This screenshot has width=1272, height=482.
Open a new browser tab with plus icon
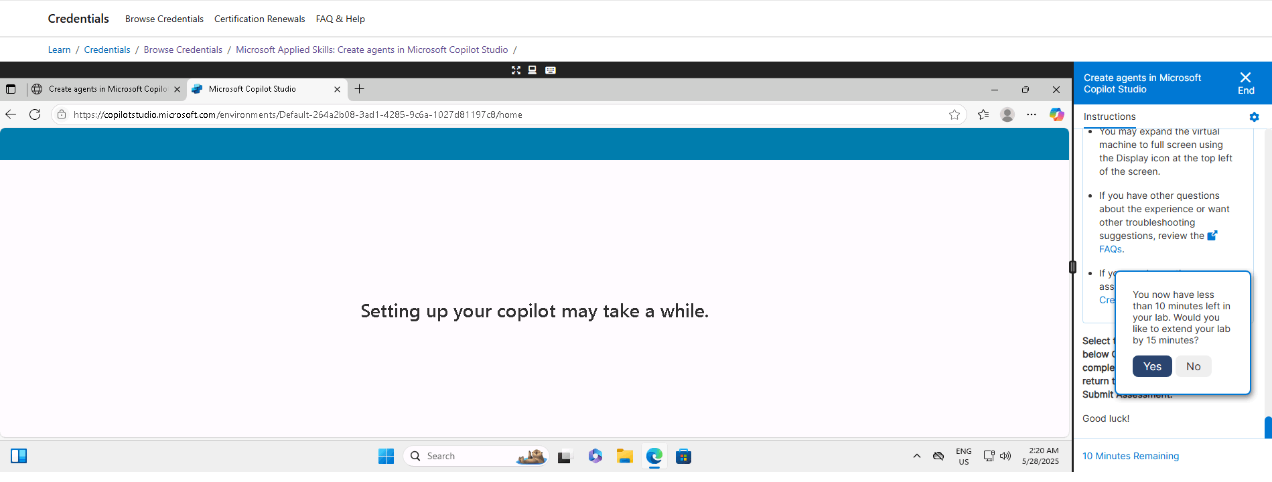pyautogui.click(x=360, y=89)
